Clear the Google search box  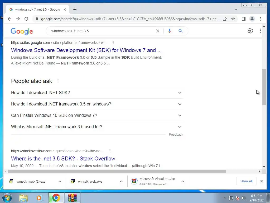[x=158, y=31]
